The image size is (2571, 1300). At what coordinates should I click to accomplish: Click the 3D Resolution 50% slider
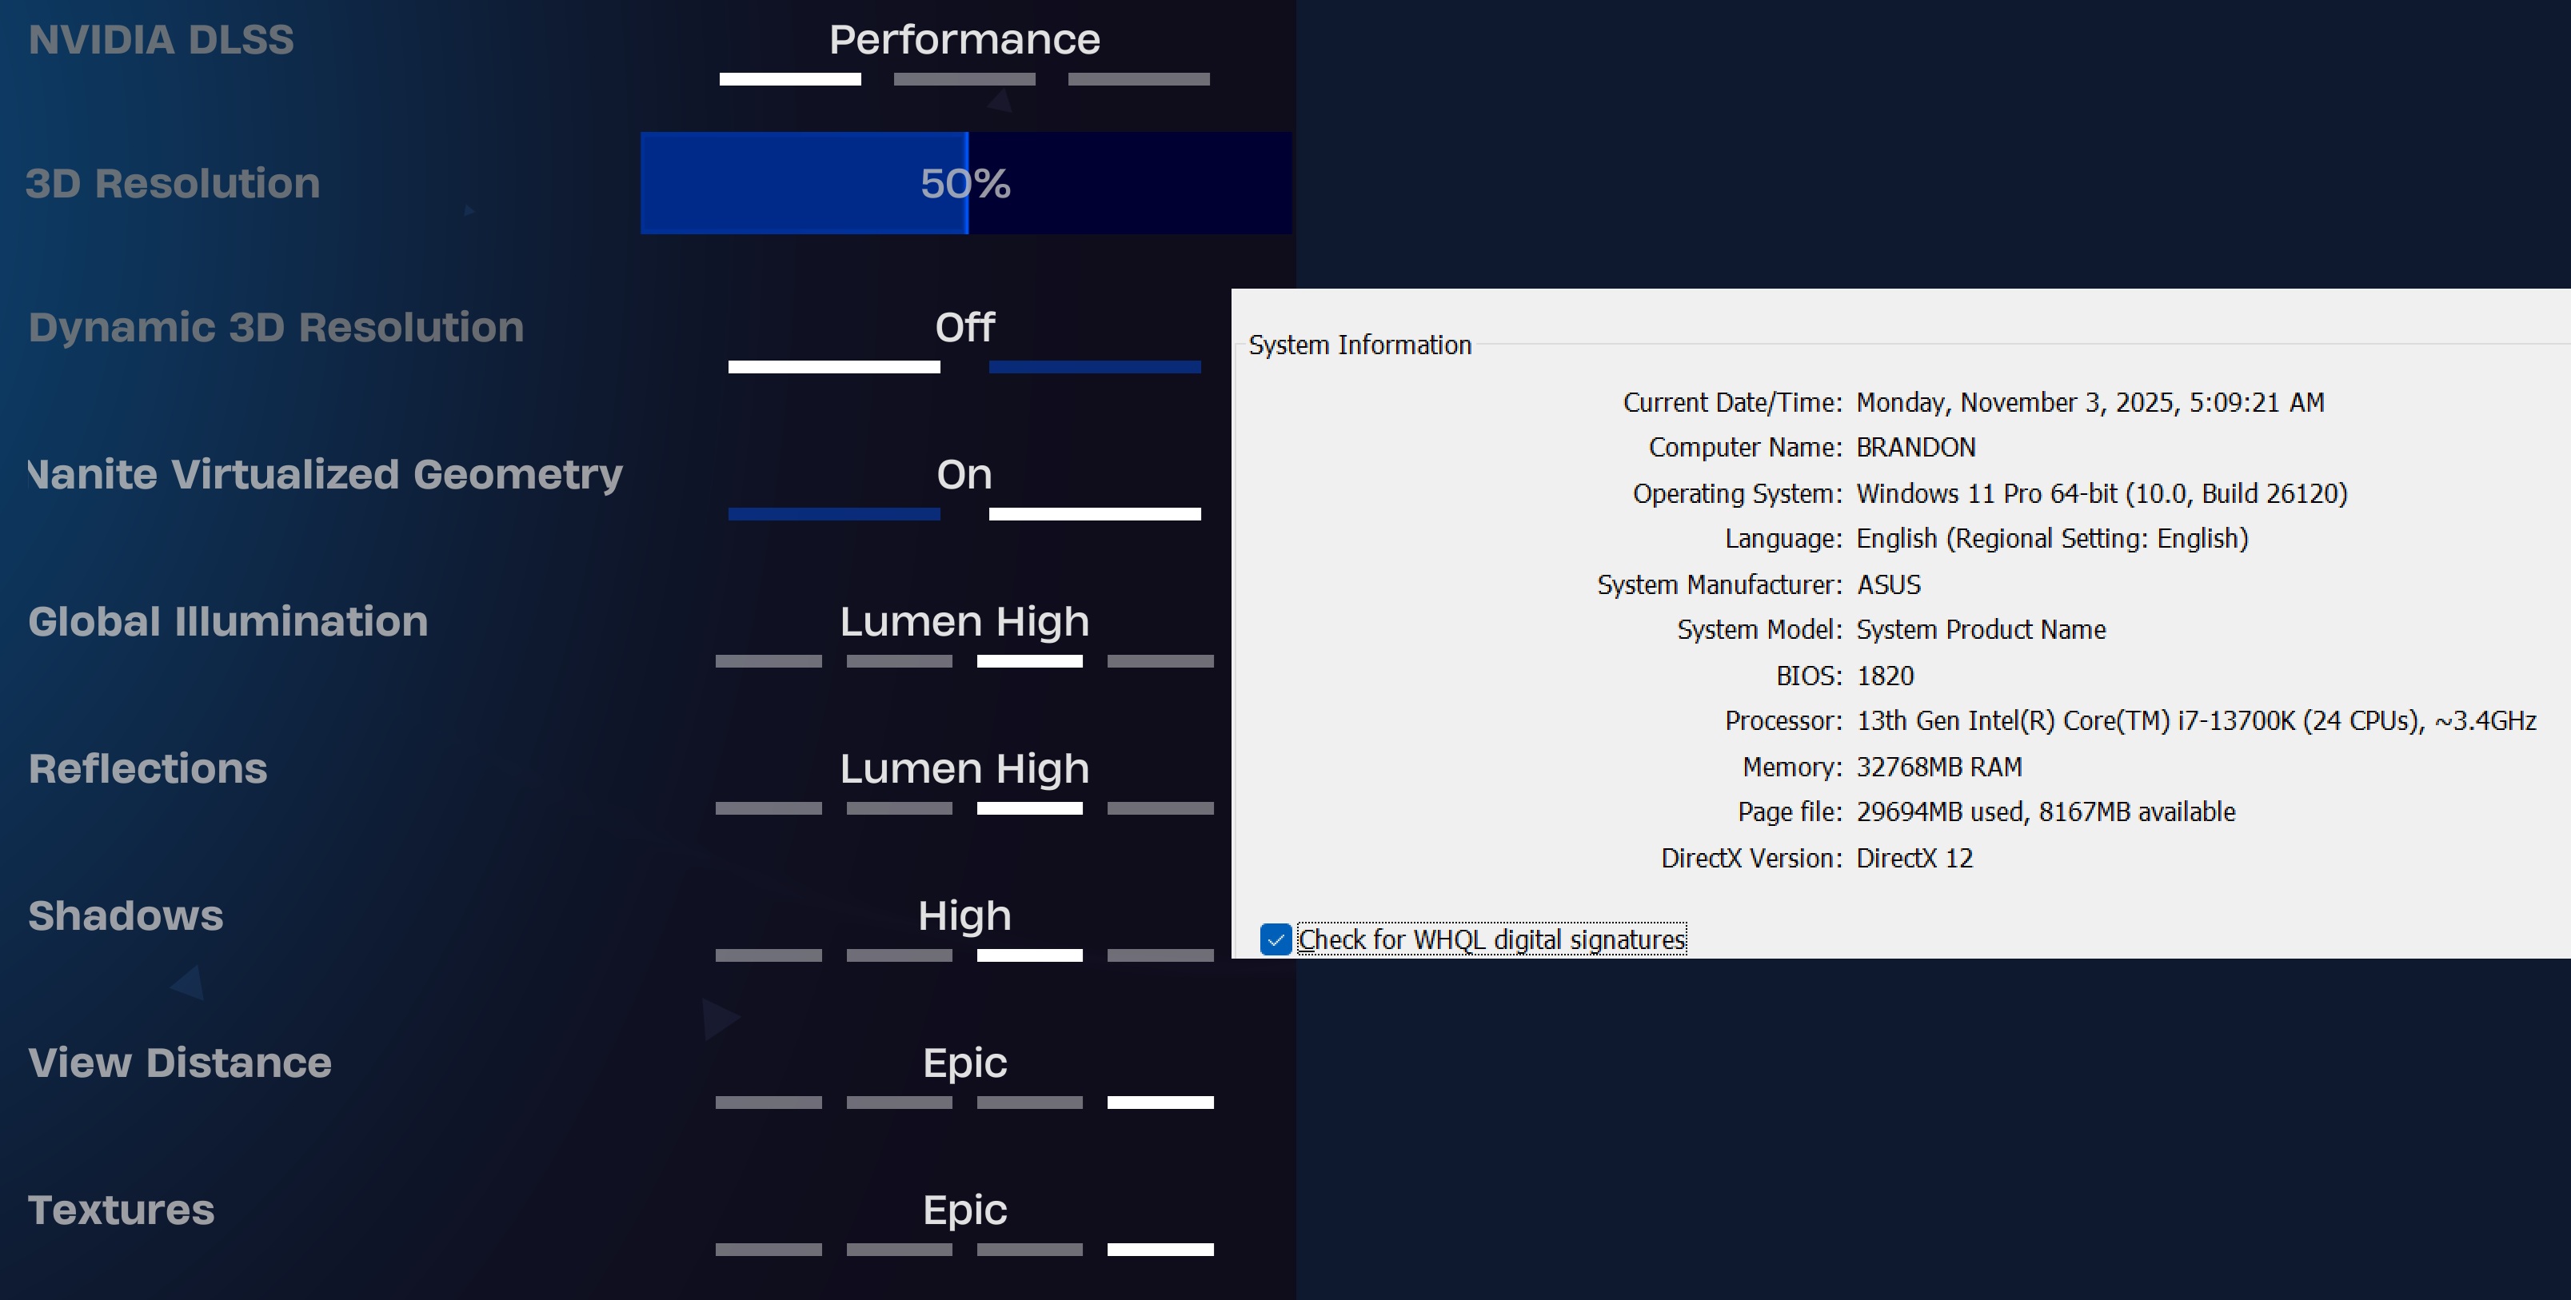click(x=965, y=184)
